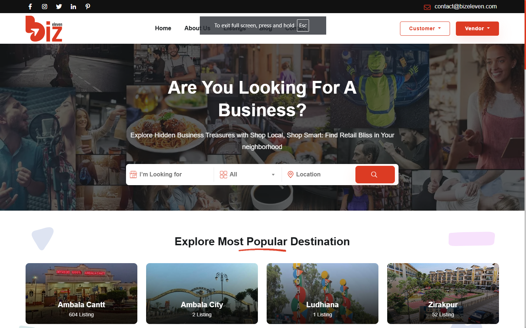Open the Pinterest social icon
This screenshot has height=328, width=526.
click(x=88, y=7)
